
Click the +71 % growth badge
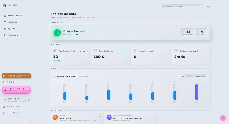point(57,61)
